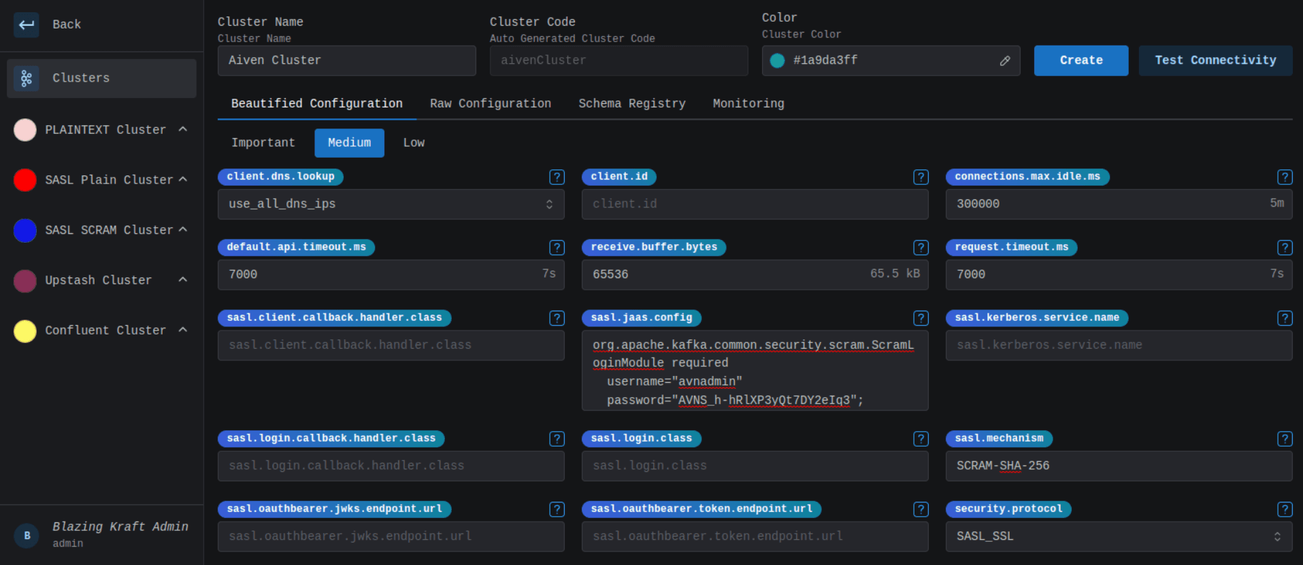The image size is (1303, 565).
Task: Click the color edit pencil icon
Action: click(x=1005, y=61)
